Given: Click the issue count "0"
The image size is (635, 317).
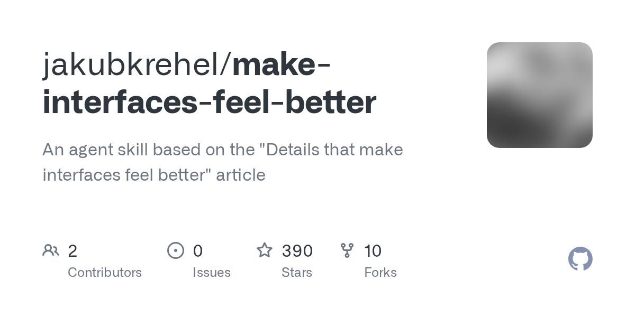Looking at the screenshot, I should pyautogui.click(x=198, y=251).
